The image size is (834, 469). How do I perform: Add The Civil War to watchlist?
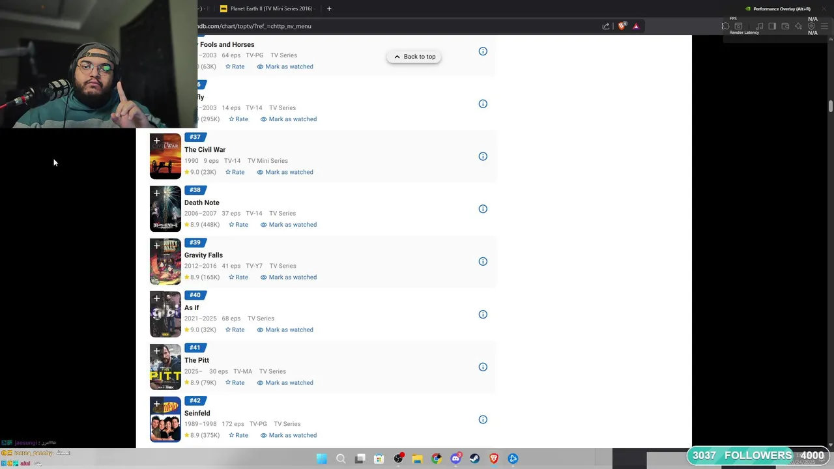pyautogui.click(x=156, y=141)
